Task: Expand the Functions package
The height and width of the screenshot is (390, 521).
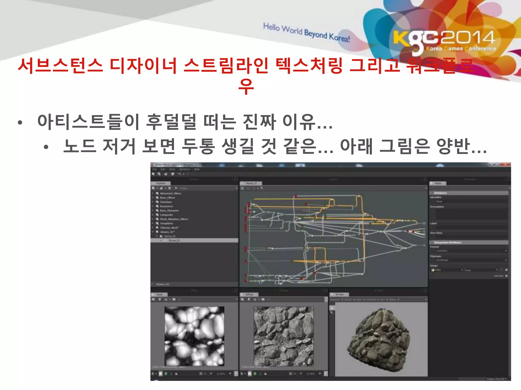Action: 153,202
